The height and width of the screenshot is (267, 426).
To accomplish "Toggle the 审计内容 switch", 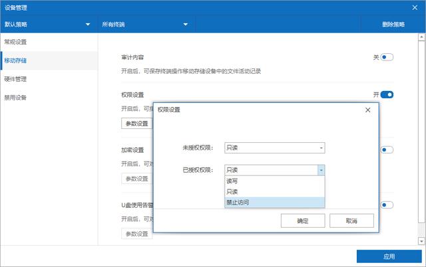I will coord(387,57).
